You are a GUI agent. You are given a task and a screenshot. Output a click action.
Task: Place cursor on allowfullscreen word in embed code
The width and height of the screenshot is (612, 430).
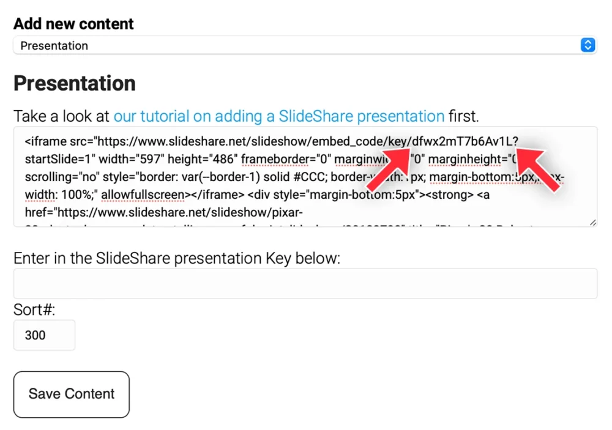pyautogui.click(x=143, y=195)
